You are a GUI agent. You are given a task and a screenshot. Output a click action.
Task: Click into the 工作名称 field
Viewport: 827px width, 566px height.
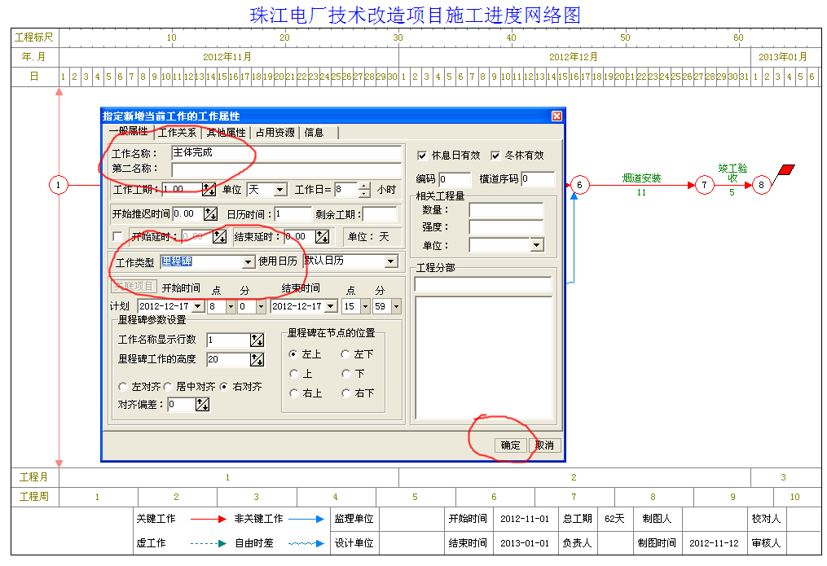(x=286, y=153)
